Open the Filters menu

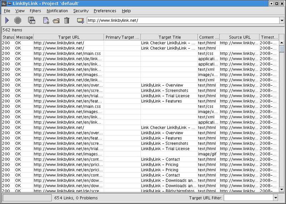coord(35,11)
